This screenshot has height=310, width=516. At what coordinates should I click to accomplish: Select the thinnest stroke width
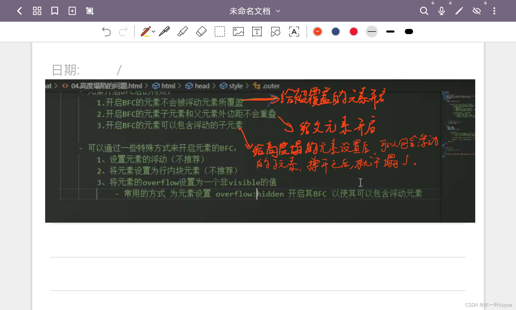(x=372, y=32)
